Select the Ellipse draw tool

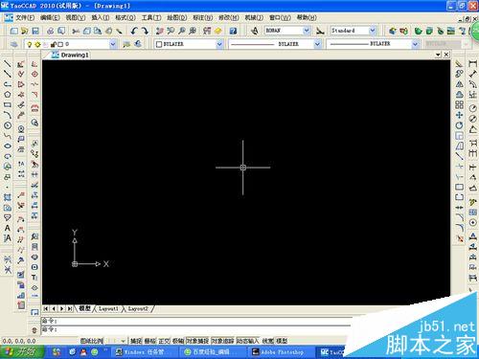point(7,146)
